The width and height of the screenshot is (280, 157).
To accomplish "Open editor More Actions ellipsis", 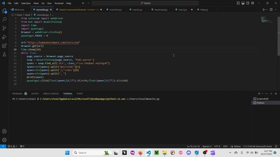I will pos(276,10).
